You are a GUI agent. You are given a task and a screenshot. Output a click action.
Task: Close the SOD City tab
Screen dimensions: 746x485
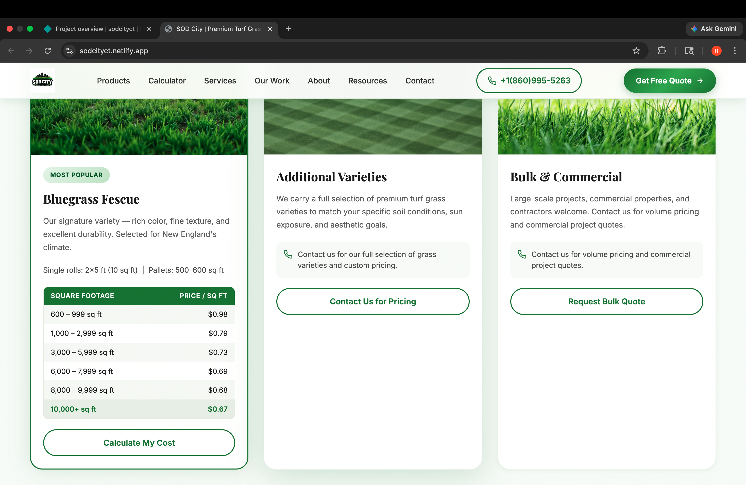click(x=270, y=29)
